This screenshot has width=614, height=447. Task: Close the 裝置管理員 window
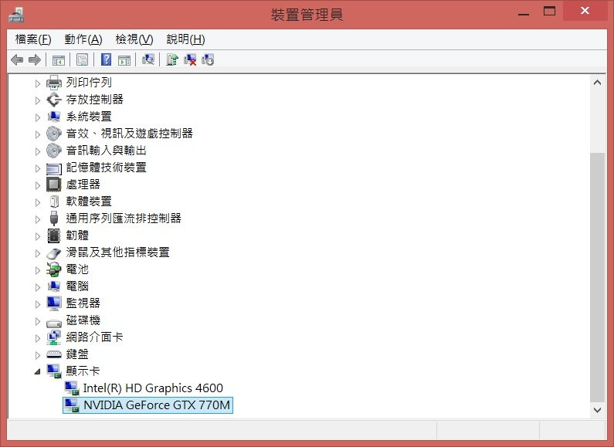click(x=585, y=11)
